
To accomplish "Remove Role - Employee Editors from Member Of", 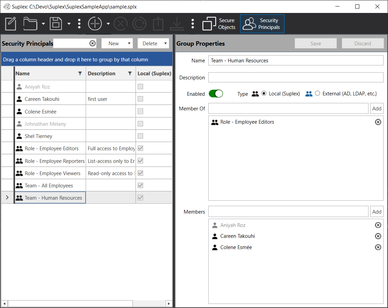I will (378, 122).
